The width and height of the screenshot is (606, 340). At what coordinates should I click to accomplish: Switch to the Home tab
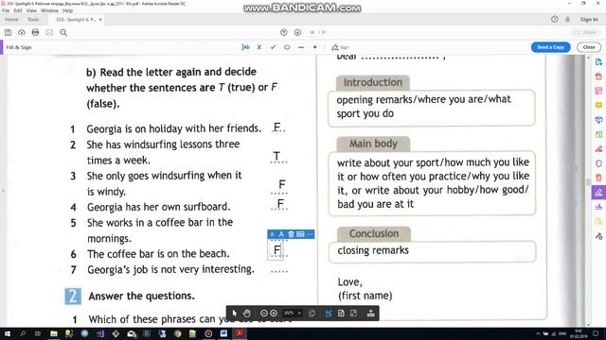(x=11, y=19)
